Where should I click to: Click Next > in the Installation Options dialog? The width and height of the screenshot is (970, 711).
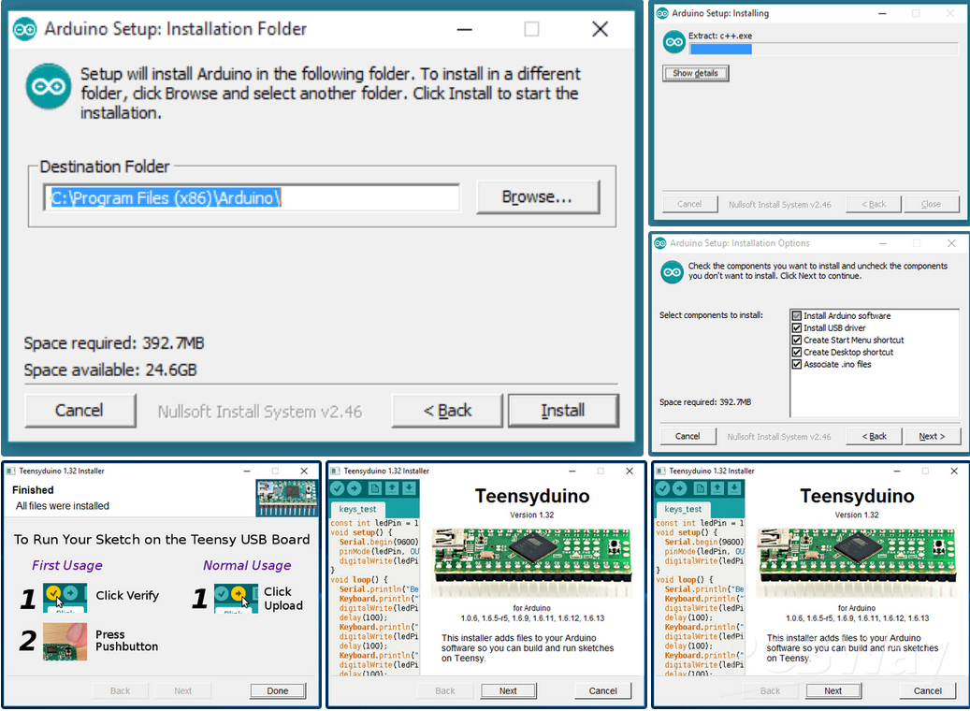[932, 436]
